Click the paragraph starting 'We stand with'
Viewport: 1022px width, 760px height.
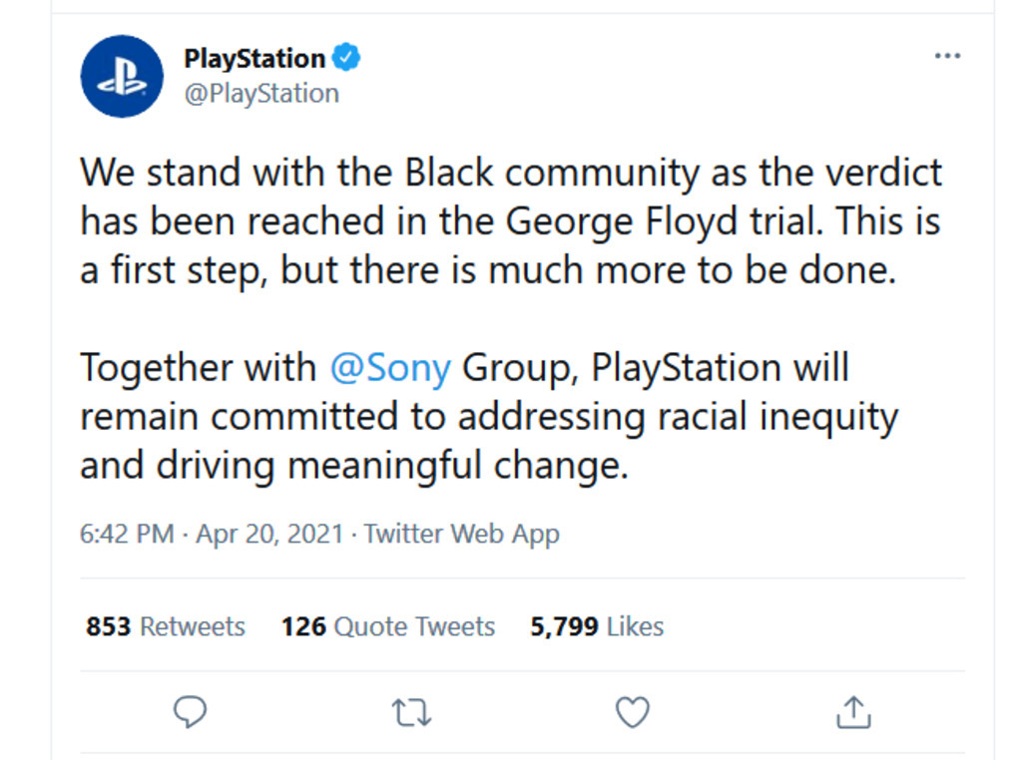pos(511,221)
